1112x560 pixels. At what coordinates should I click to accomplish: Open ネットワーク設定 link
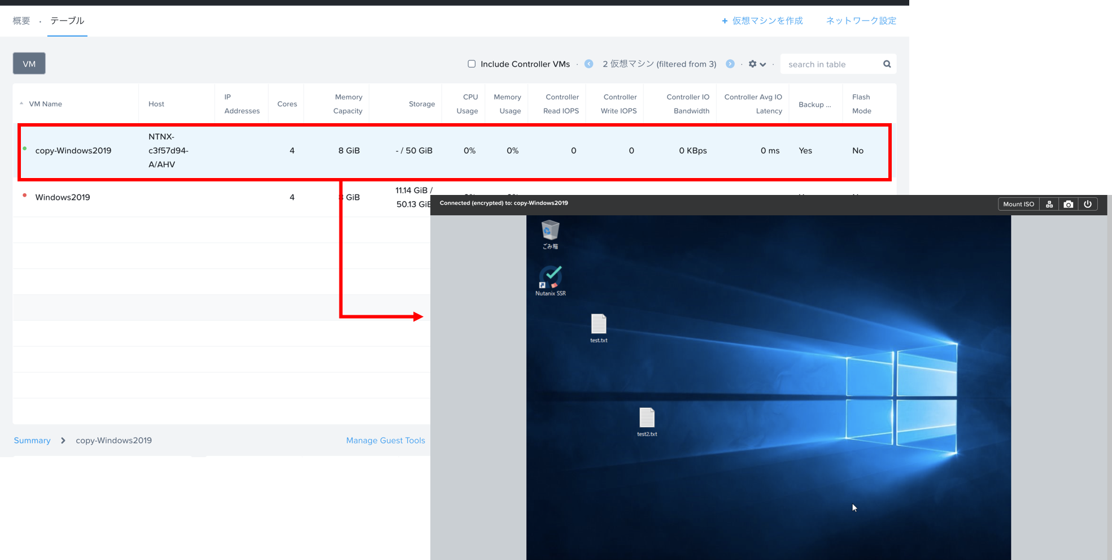(x=861, y=21)
